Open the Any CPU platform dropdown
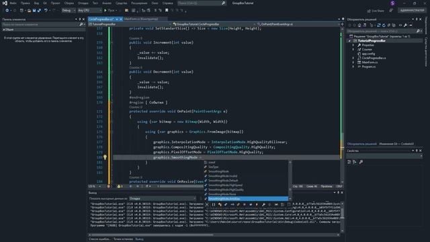The width and height of the screenshot is (430, 242). click(89, 11)
